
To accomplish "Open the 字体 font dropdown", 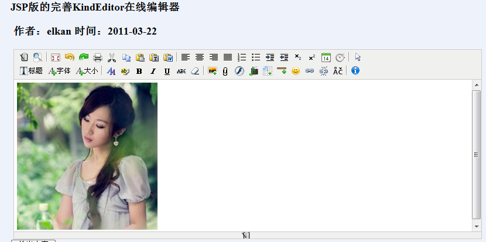I will [x=60, y=71].
